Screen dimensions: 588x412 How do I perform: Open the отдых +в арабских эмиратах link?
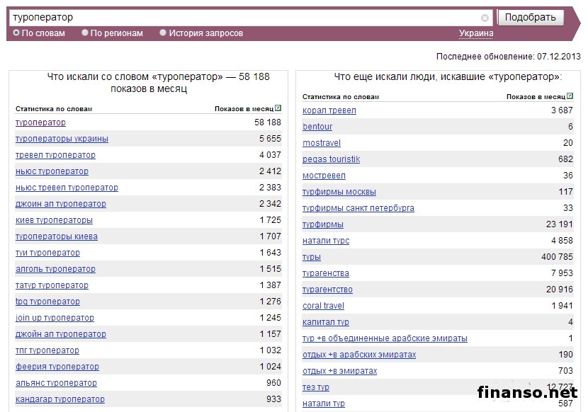tap(358, 355)
